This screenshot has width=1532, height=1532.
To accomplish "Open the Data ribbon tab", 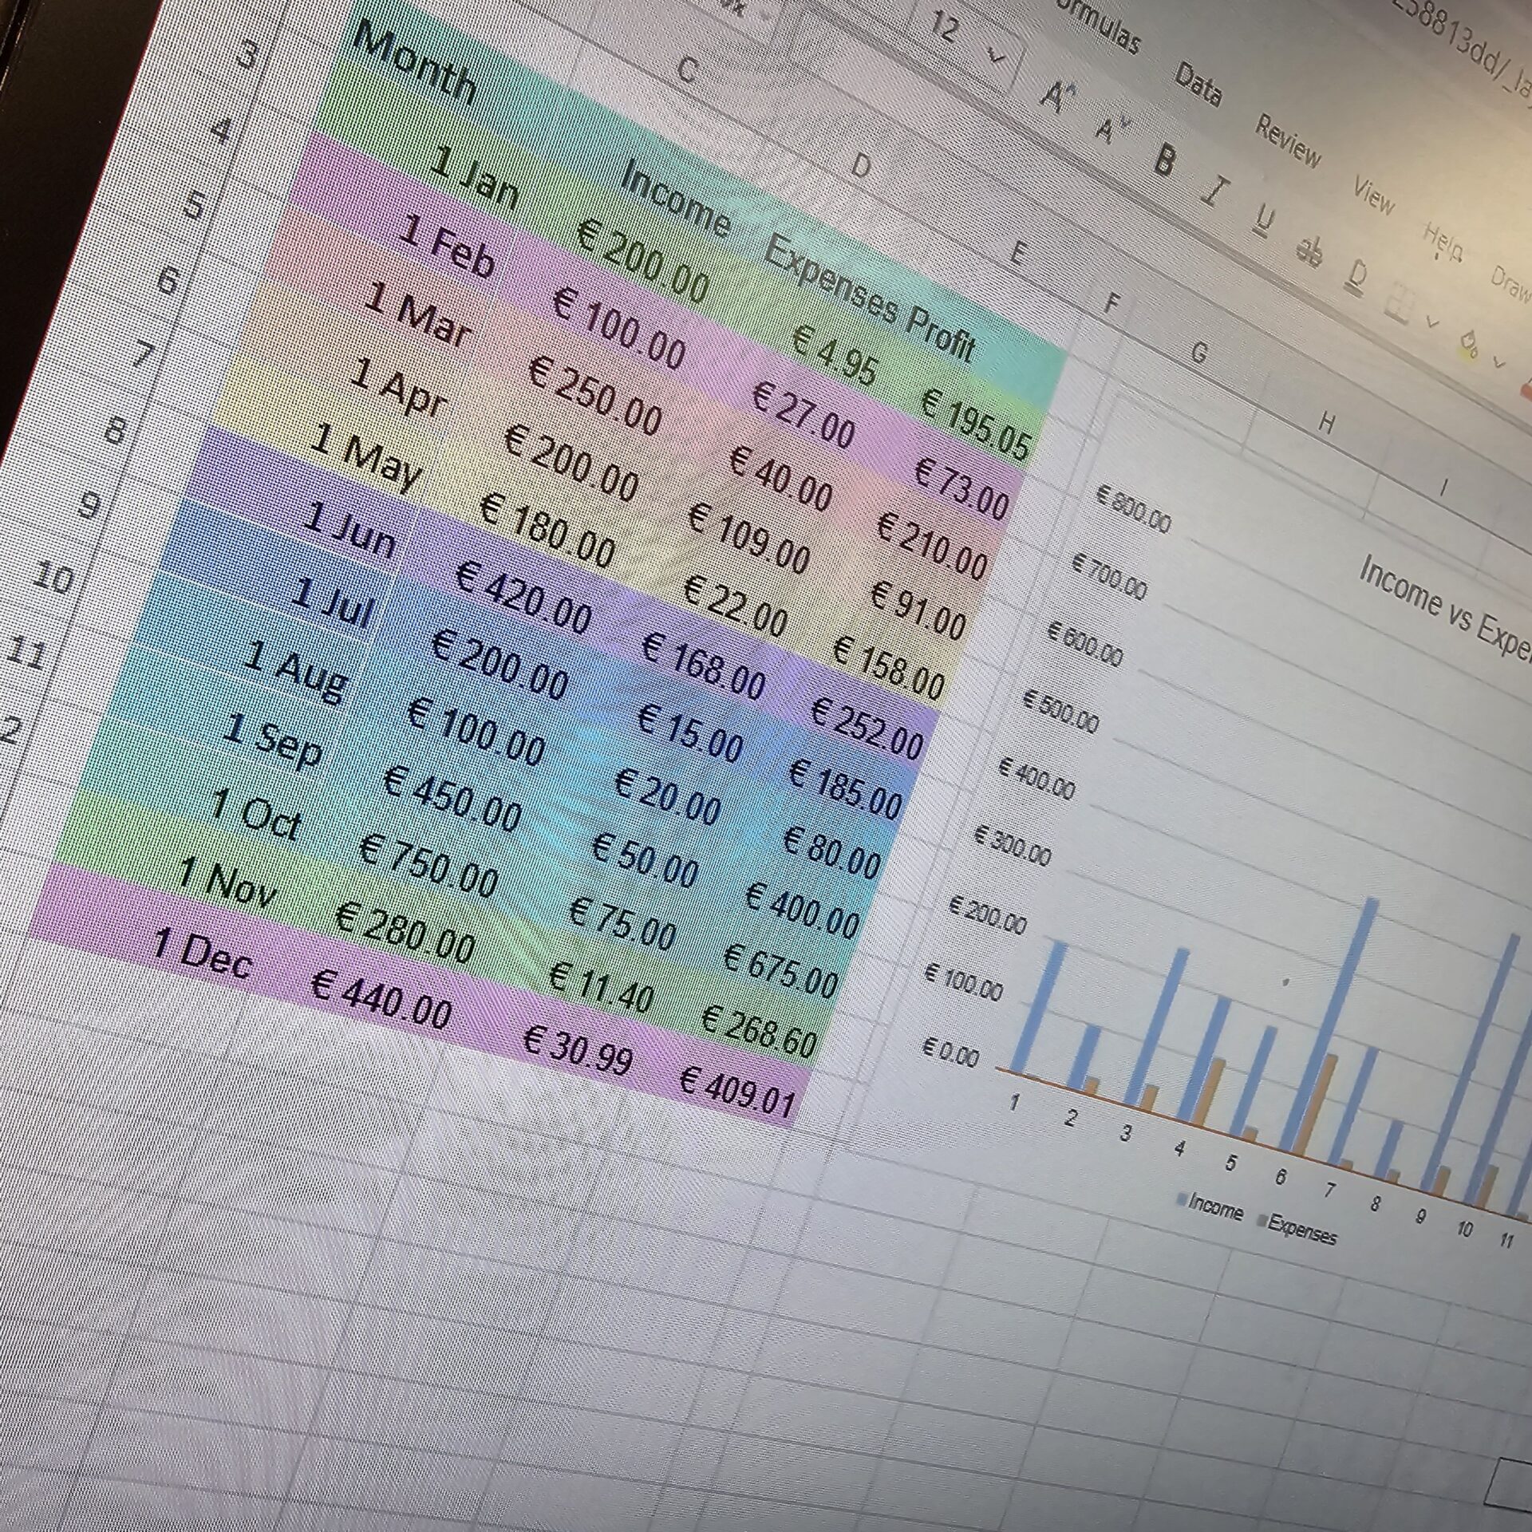I will (x=1198, y=84).
